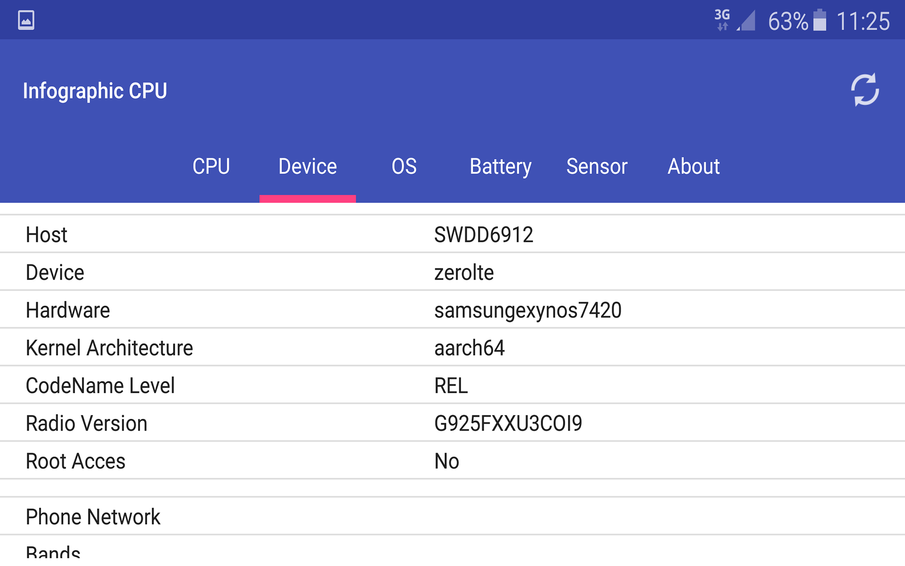Switch to the CPU tab
905x566 pixels.
(x=212, y=166)
